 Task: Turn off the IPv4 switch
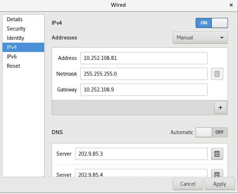click(212, 23)
